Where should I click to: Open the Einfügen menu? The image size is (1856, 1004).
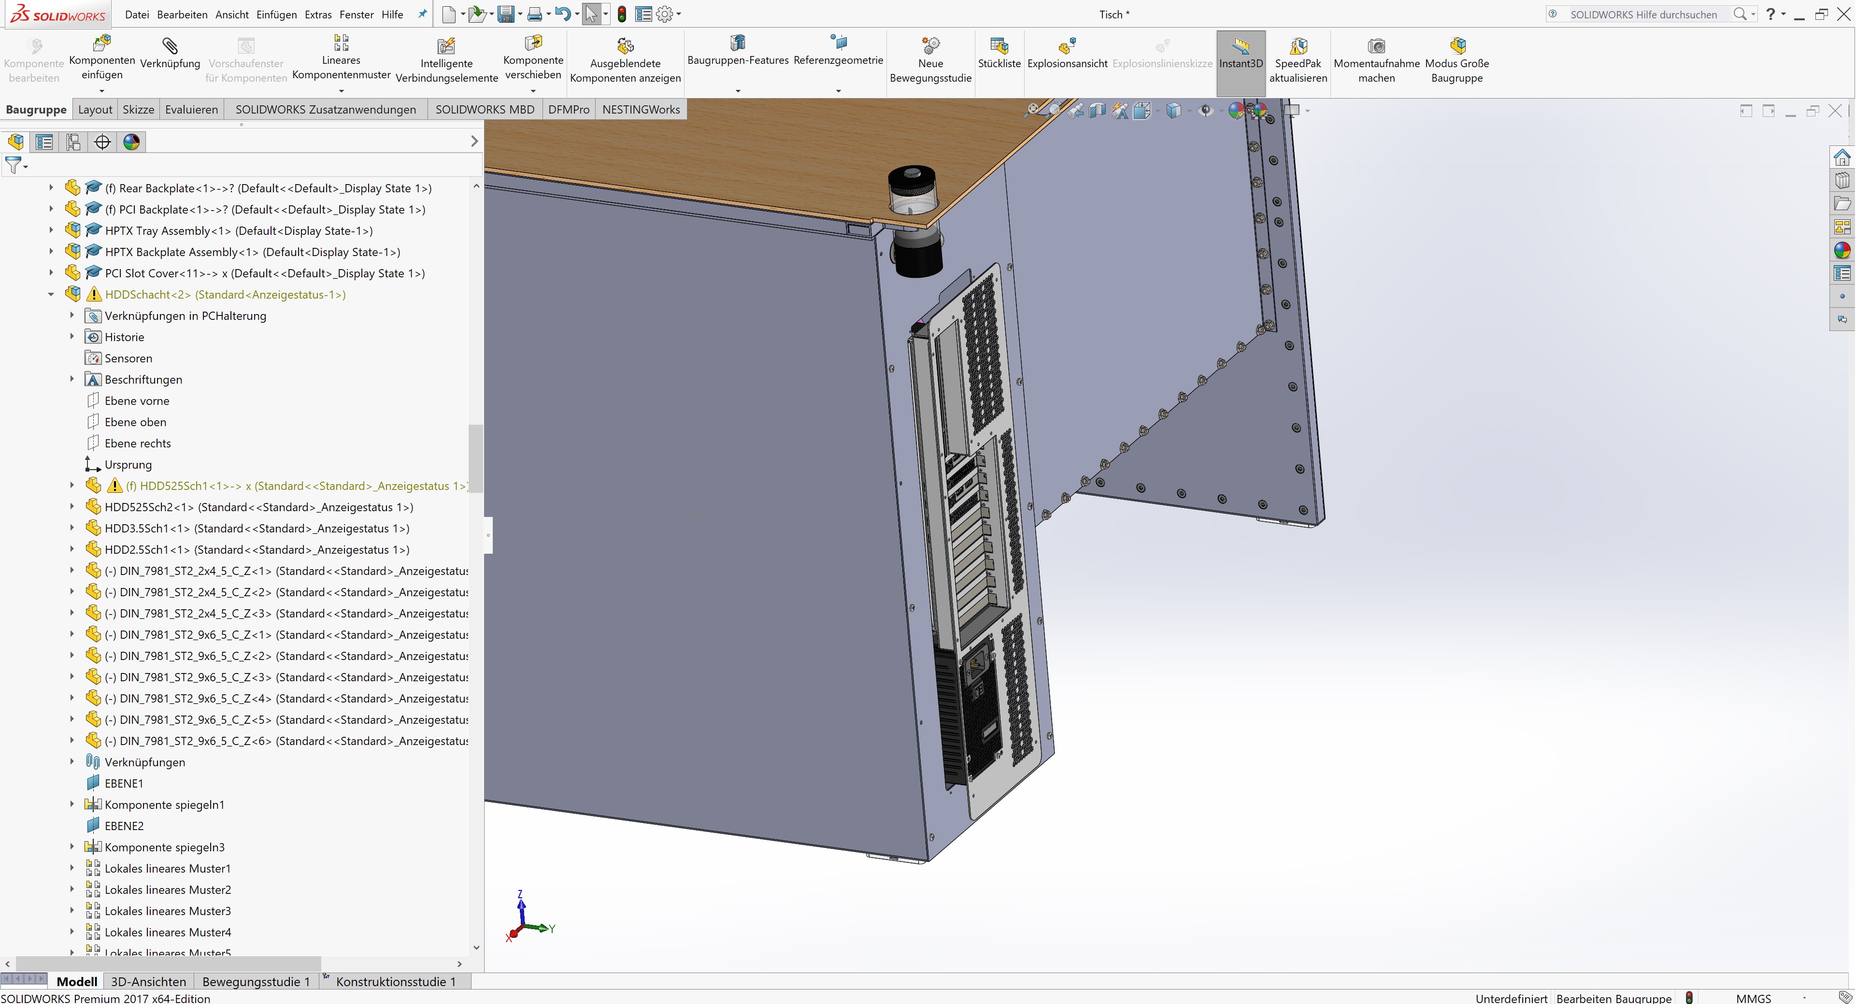tap(276, 14)
